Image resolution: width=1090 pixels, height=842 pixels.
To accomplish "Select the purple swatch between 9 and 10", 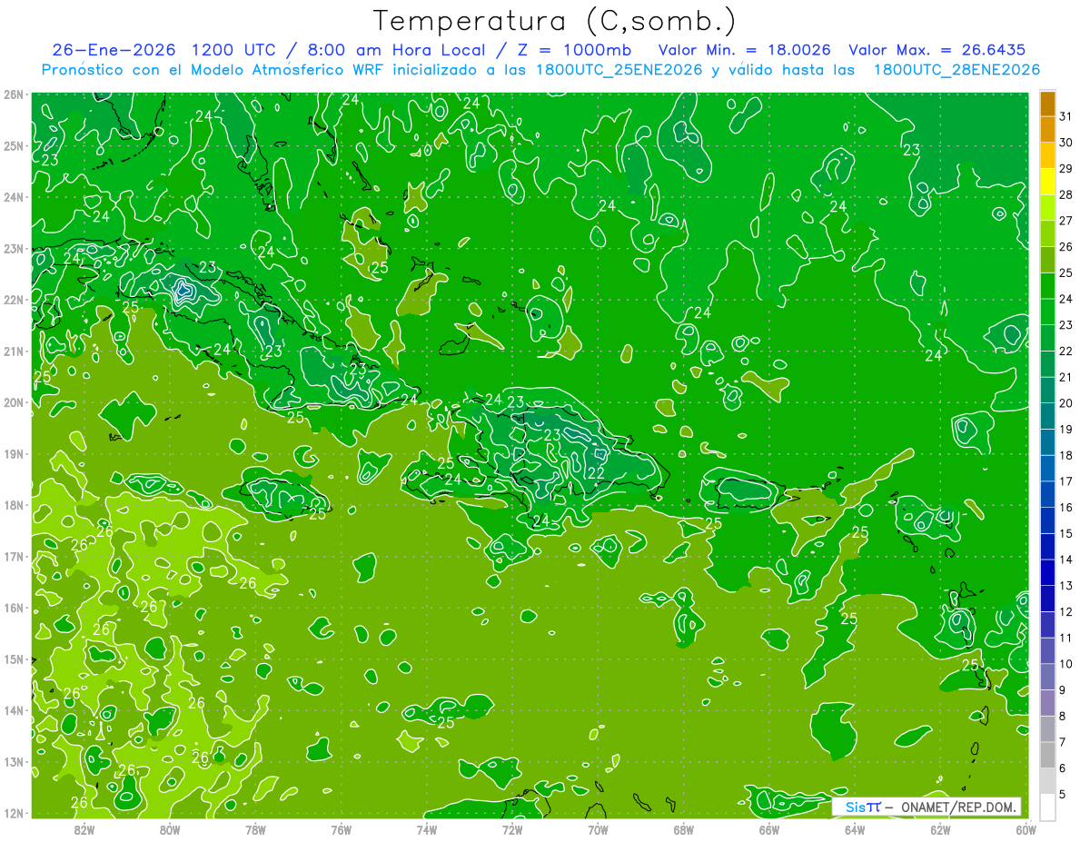I will (1047, 677).
